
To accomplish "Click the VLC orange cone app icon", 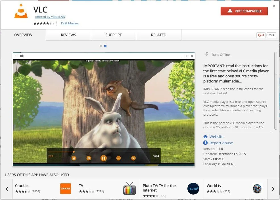I will [21, 11].
